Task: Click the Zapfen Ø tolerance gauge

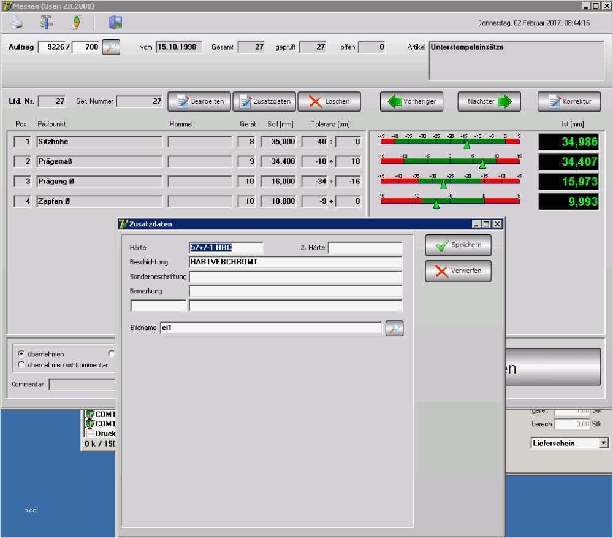Action: click(449, 201)
